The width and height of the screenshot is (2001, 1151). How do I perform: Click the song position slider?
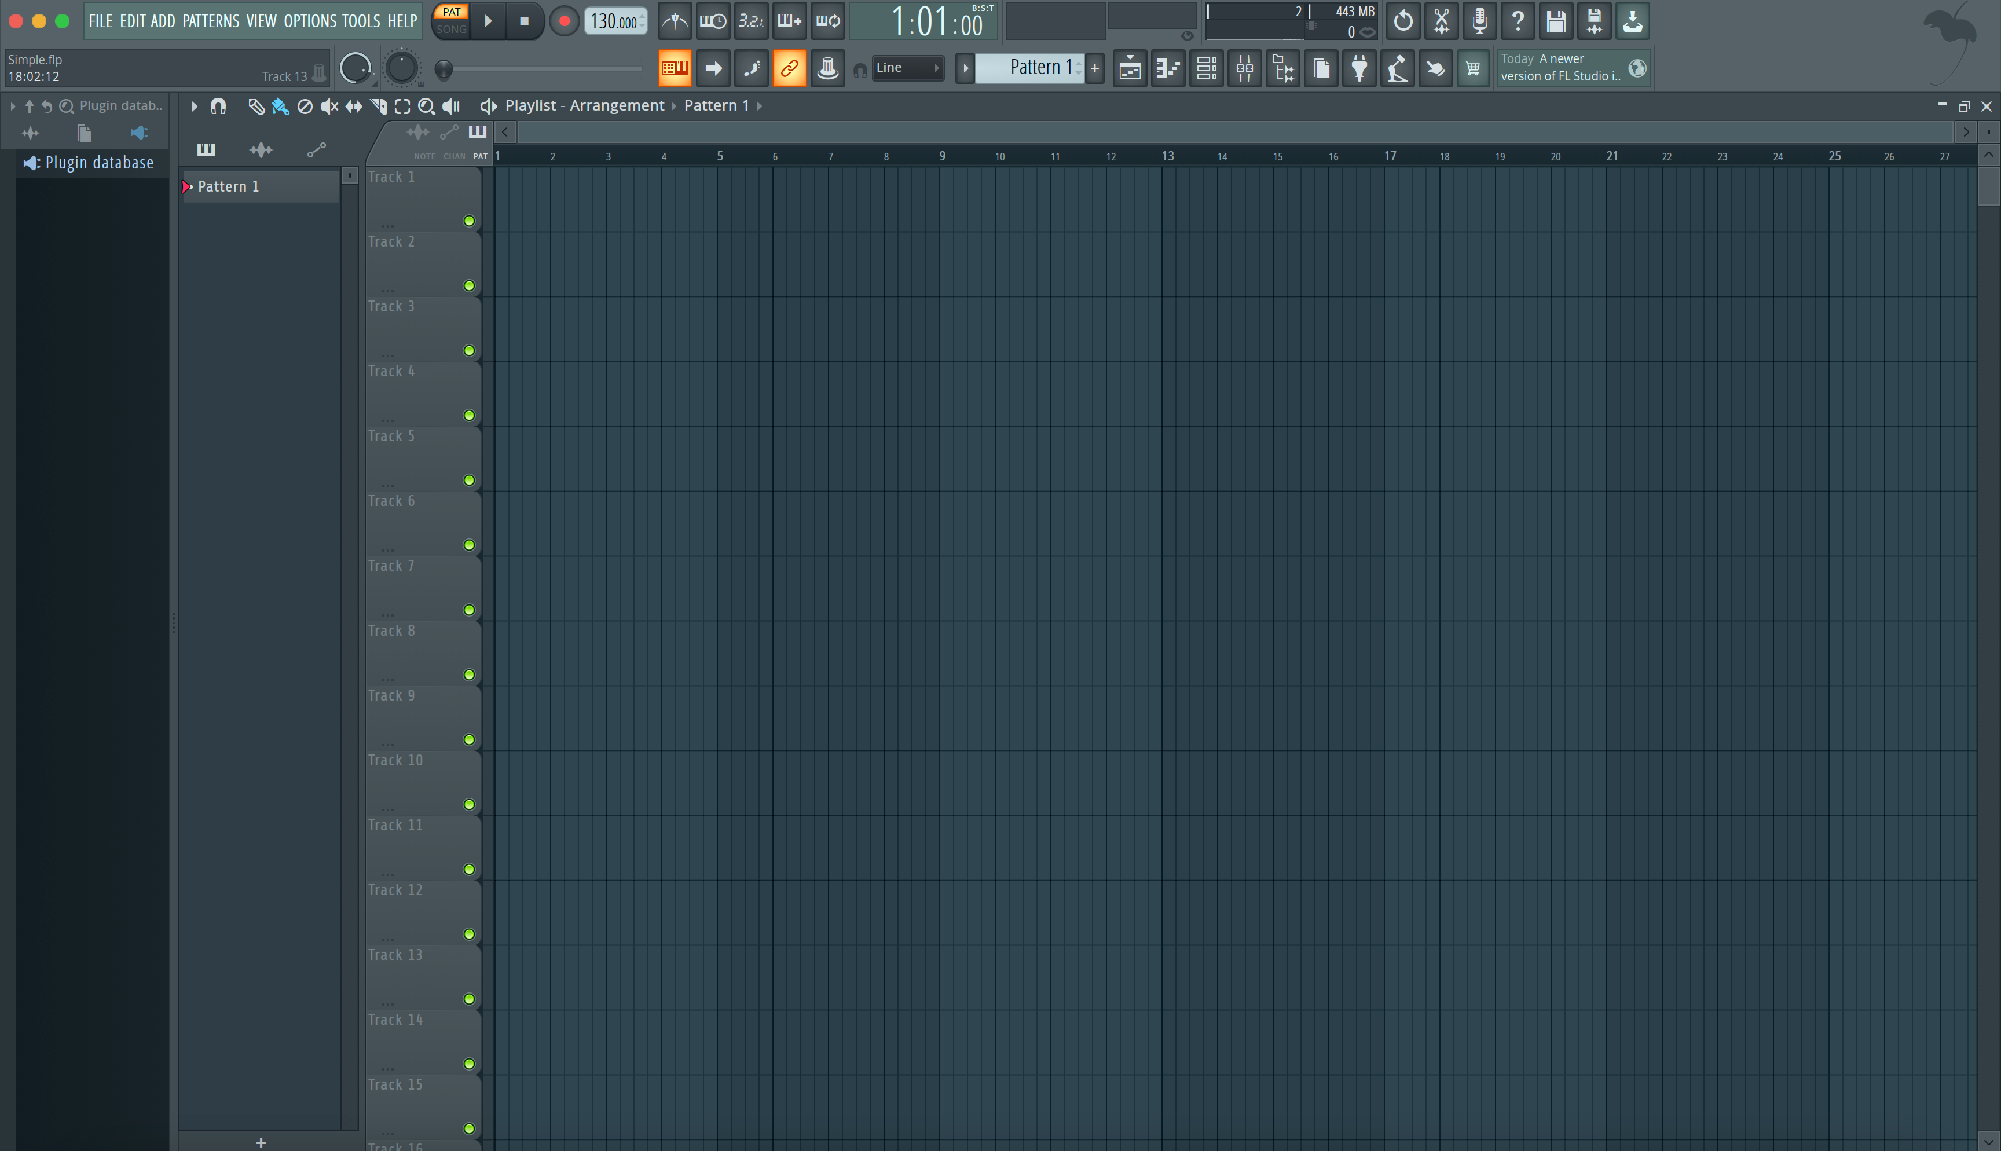(542, 69)
